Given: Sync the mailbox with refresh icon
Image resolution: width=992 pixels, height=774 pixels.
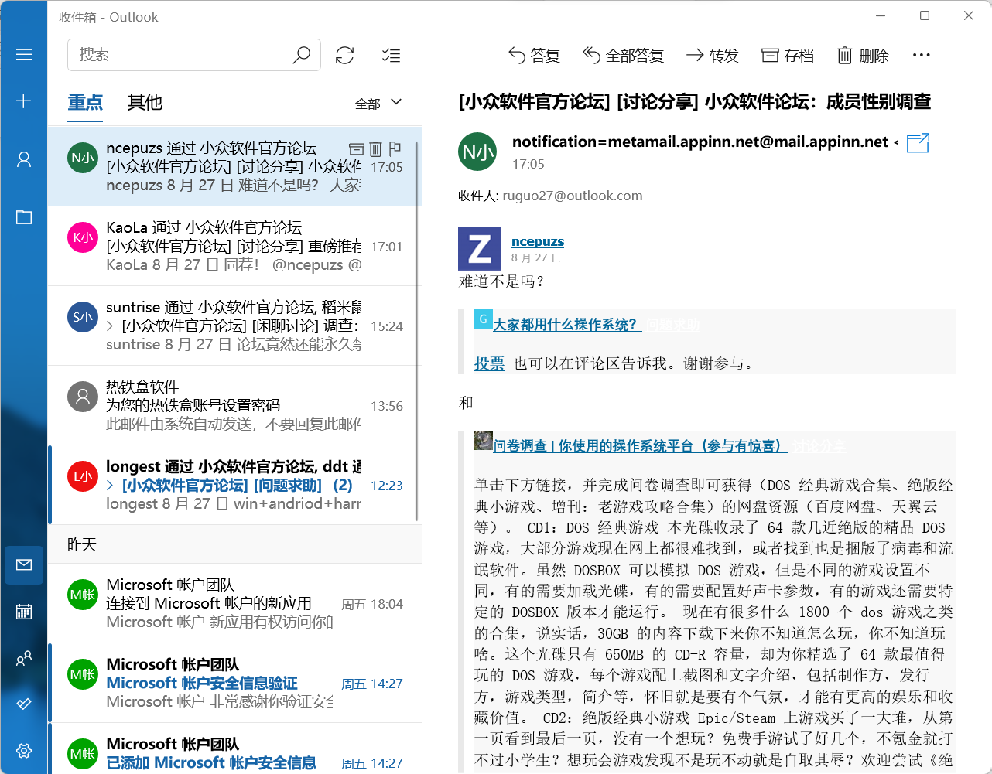Looking at the screenshot, I should (x=344, y=56).
